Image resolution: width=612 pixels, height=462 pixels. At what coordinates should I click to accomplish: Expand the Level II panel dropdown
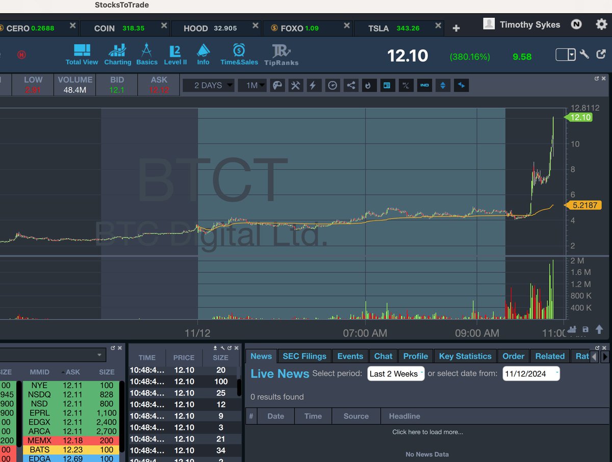(99, 355)
